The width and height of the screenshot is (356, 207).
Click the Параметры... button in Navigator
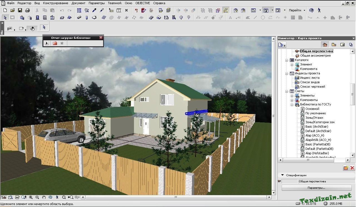coord(316,188)
